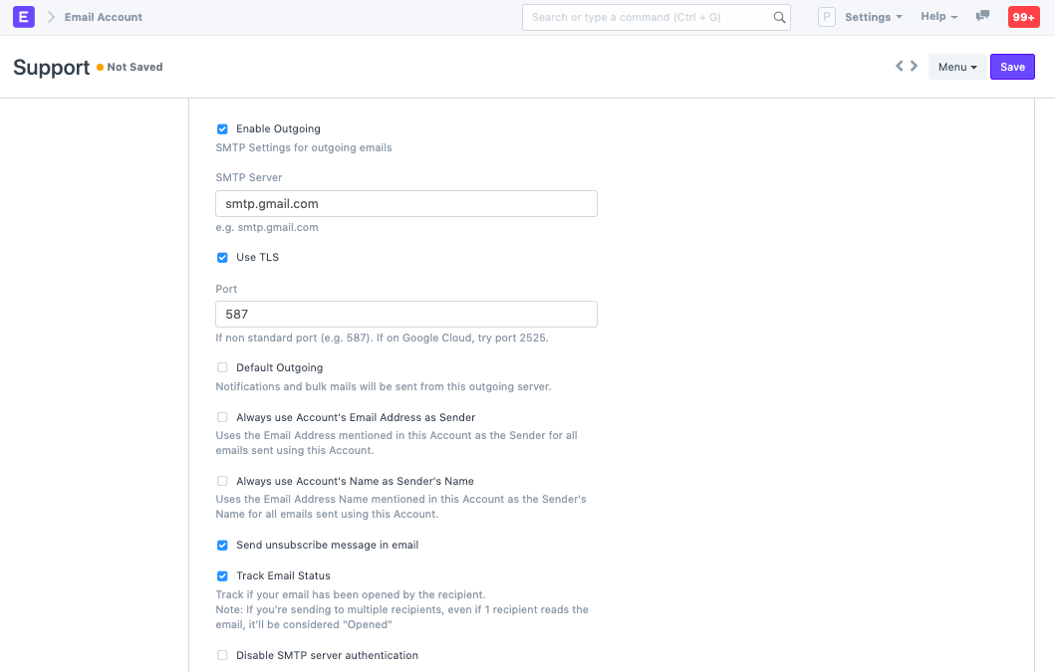This screenshot has height=672, width=1055.
Task: Open the Menu dropdown
Action: 955,66
